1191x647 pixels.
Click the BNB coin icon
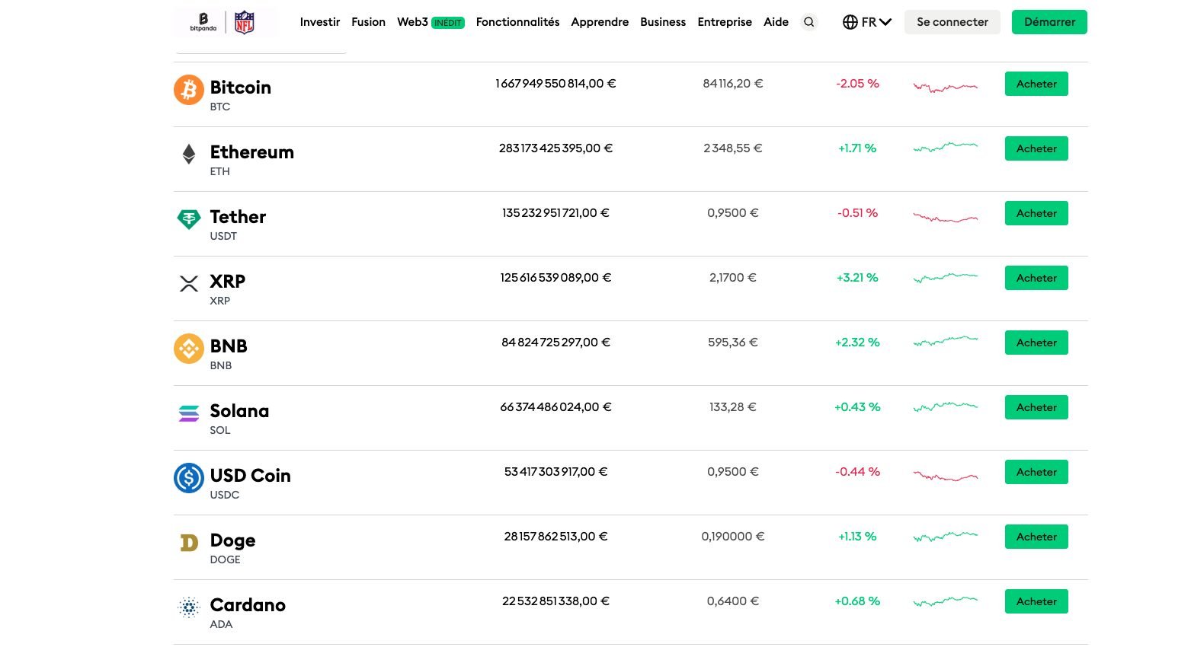pos(189,349)
